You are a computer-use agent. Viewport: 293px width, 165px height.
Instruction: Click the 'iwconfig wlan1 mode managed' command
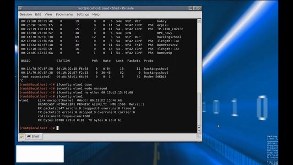coord(81,88)
